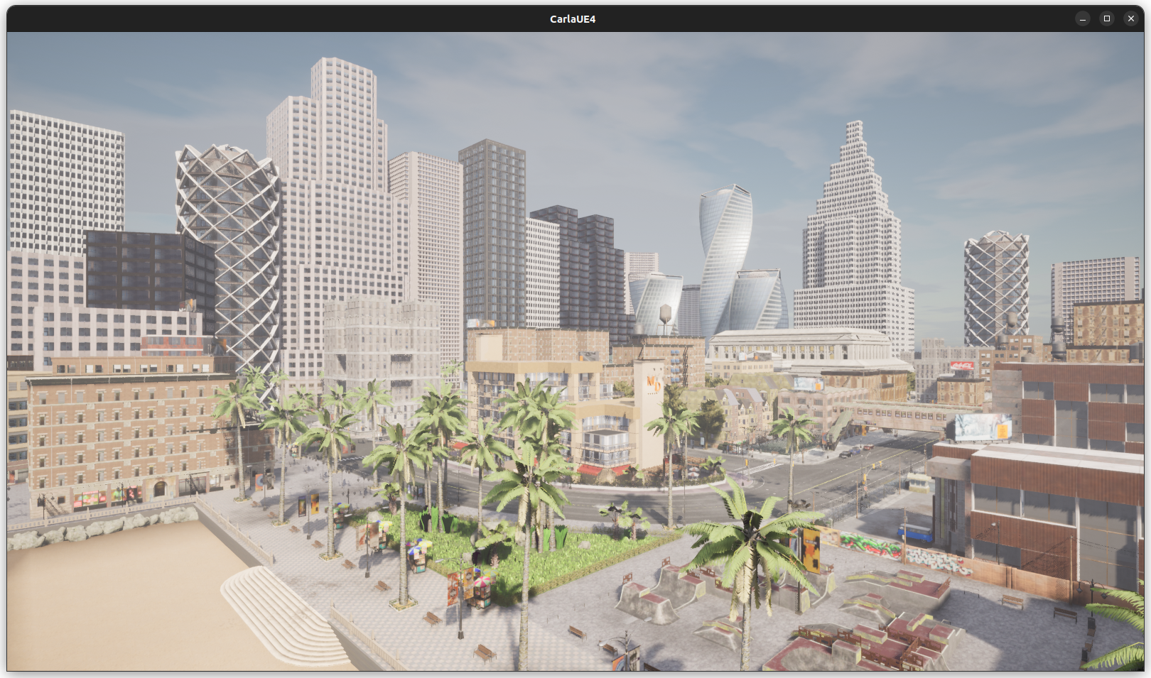Close the CarlaUE4 application
Screen dimensions: 1151x678
click(1130, 18)
